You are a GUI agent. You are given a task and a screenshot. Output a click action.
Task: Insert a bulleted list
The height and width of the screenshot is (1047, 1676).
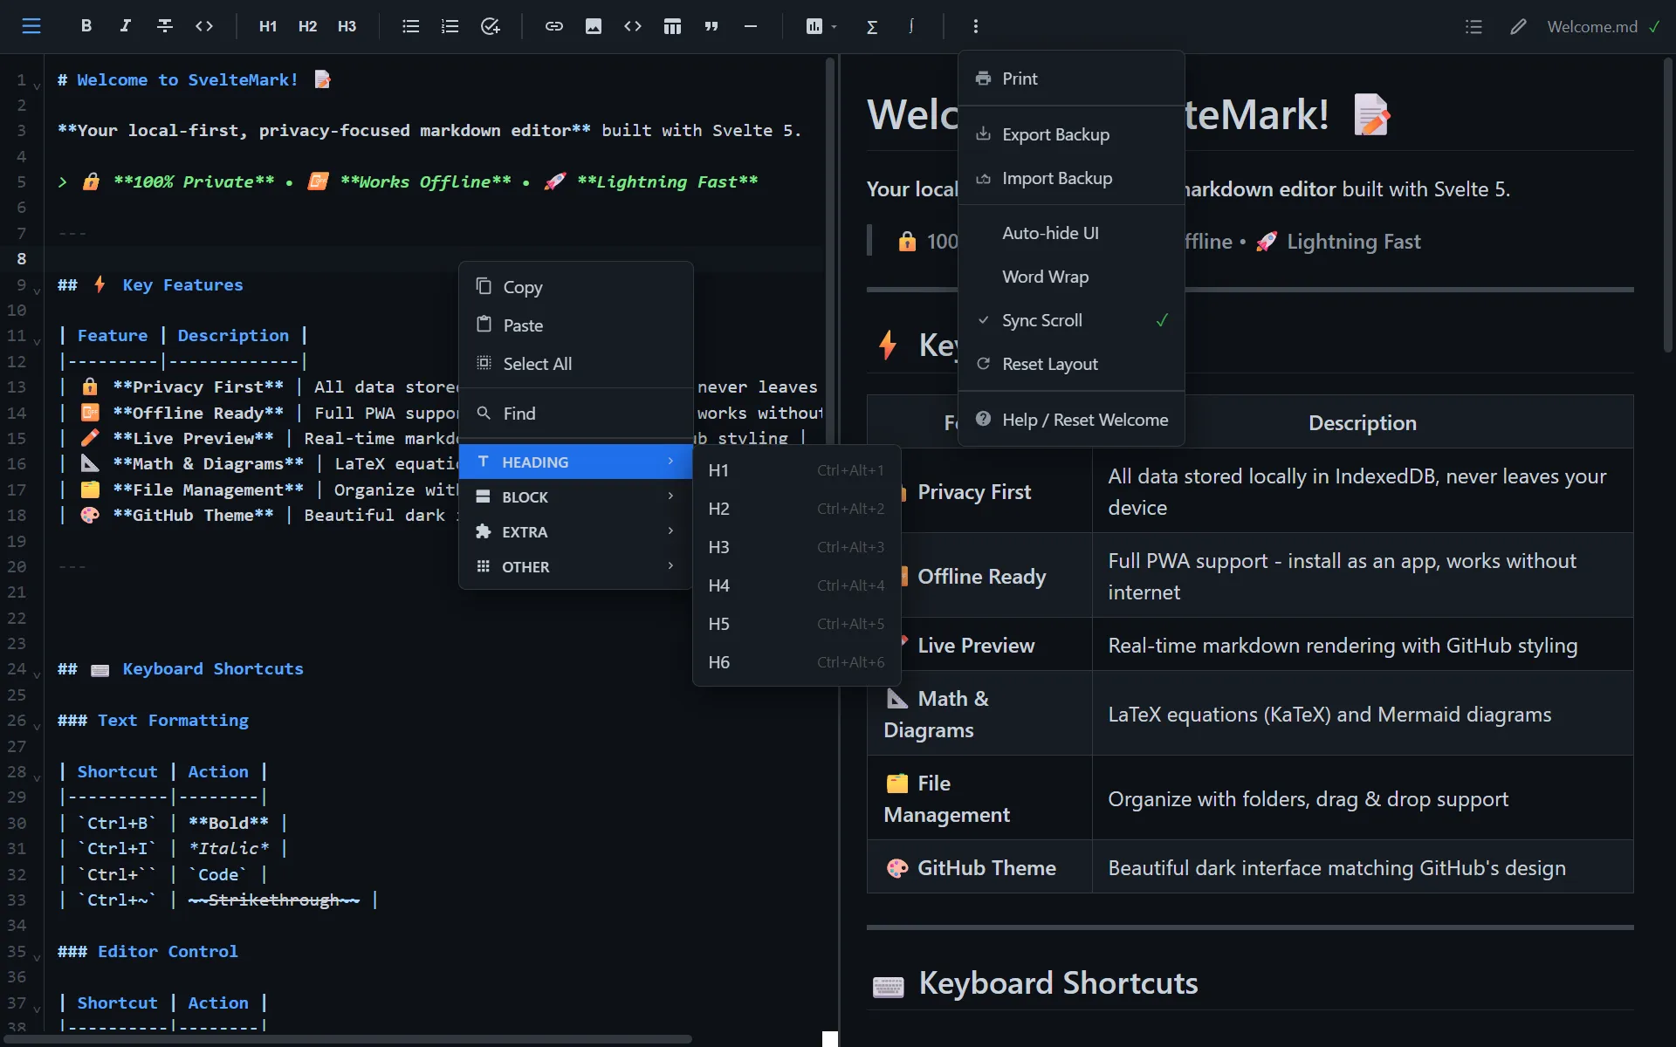[x=410, y=26]
